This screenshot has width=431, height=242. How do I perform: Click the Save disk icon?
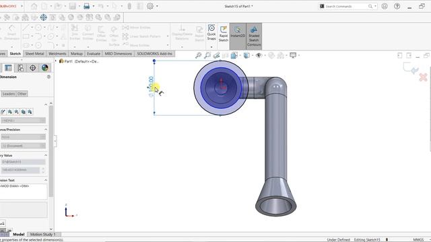pos(72,6)
